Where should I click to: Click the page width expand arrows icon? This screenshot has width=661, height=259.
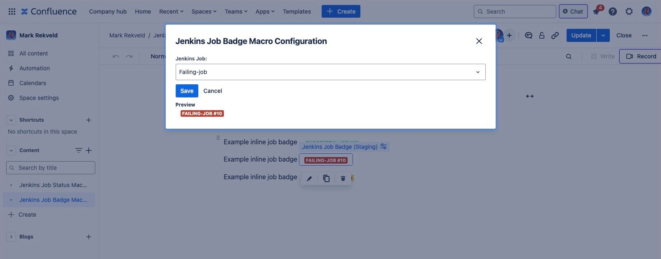tap(530, 96)
